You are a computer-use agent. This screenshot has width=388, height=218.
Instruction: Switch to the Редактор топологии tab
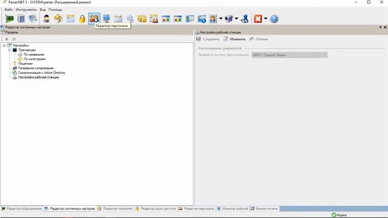[x=115, y=208]
